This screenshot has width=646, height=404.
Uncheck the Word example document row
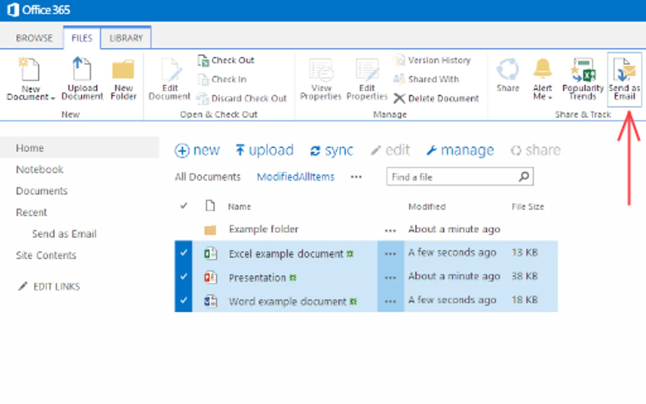tap(184, 301)
